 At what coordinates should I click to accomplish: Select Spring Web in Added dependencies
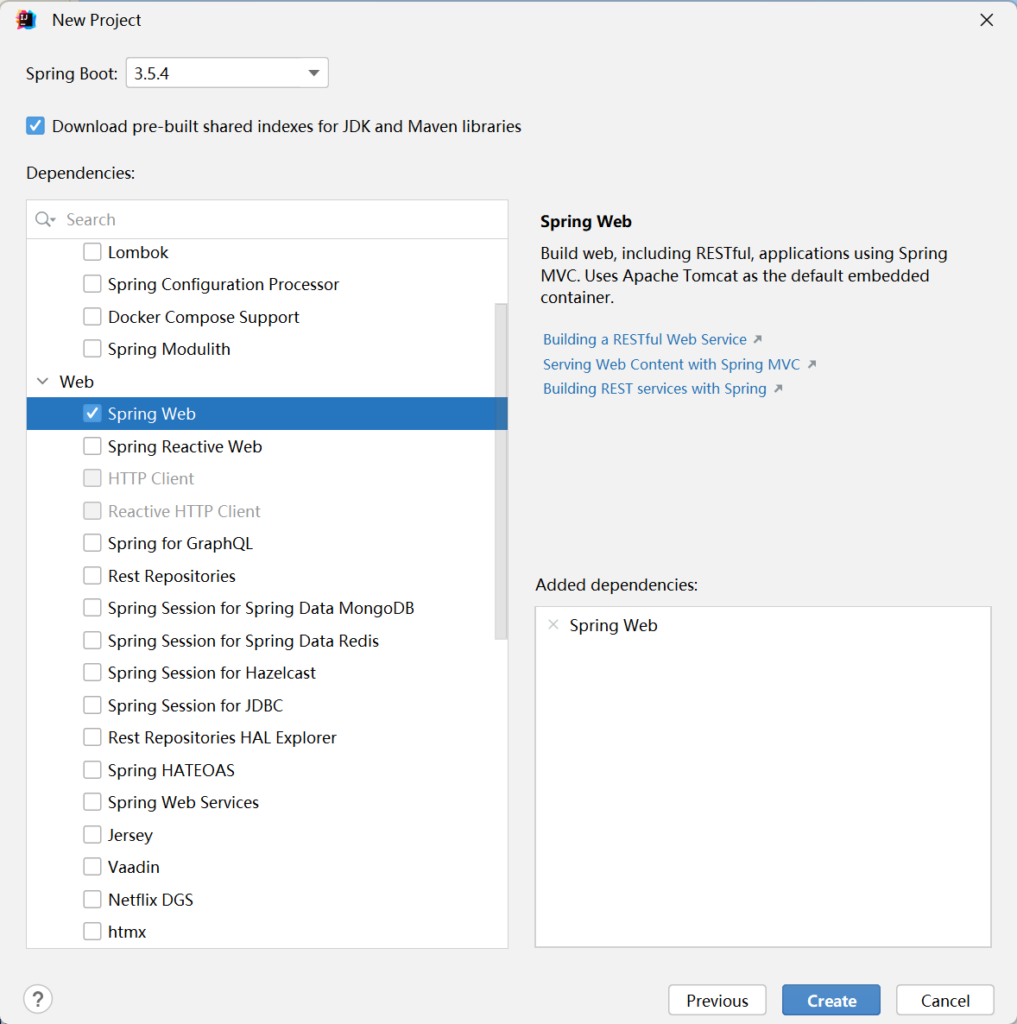point(613,625)
